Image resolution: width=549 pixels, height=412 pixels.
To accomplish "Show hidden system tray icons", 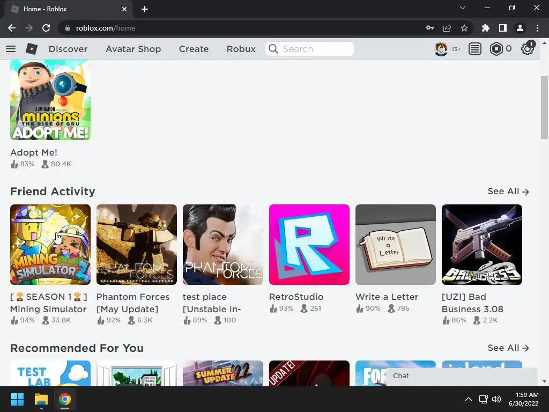I will click(469, 399).
